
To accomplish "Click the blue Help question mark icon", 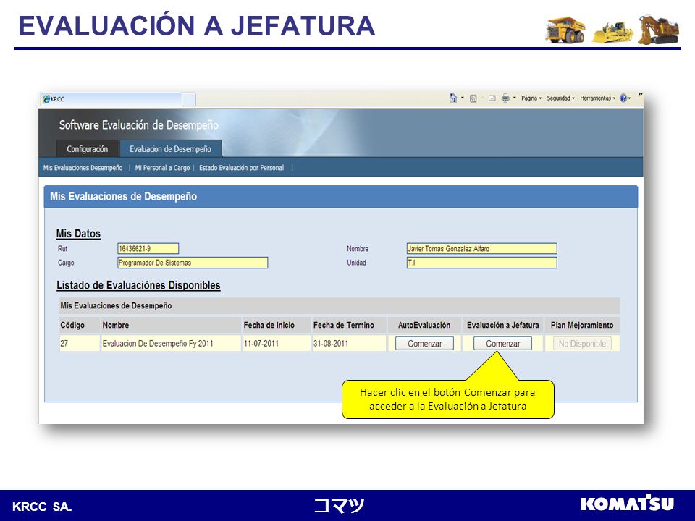I will [x=623, y=98].
